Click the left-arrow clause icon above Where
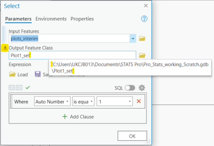The height and width of the screenshot is (146, 214). tap(12, 87)
